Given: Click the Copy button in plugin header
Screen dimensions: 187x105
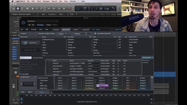Looking at the screenshot, I should pos(49,25).
